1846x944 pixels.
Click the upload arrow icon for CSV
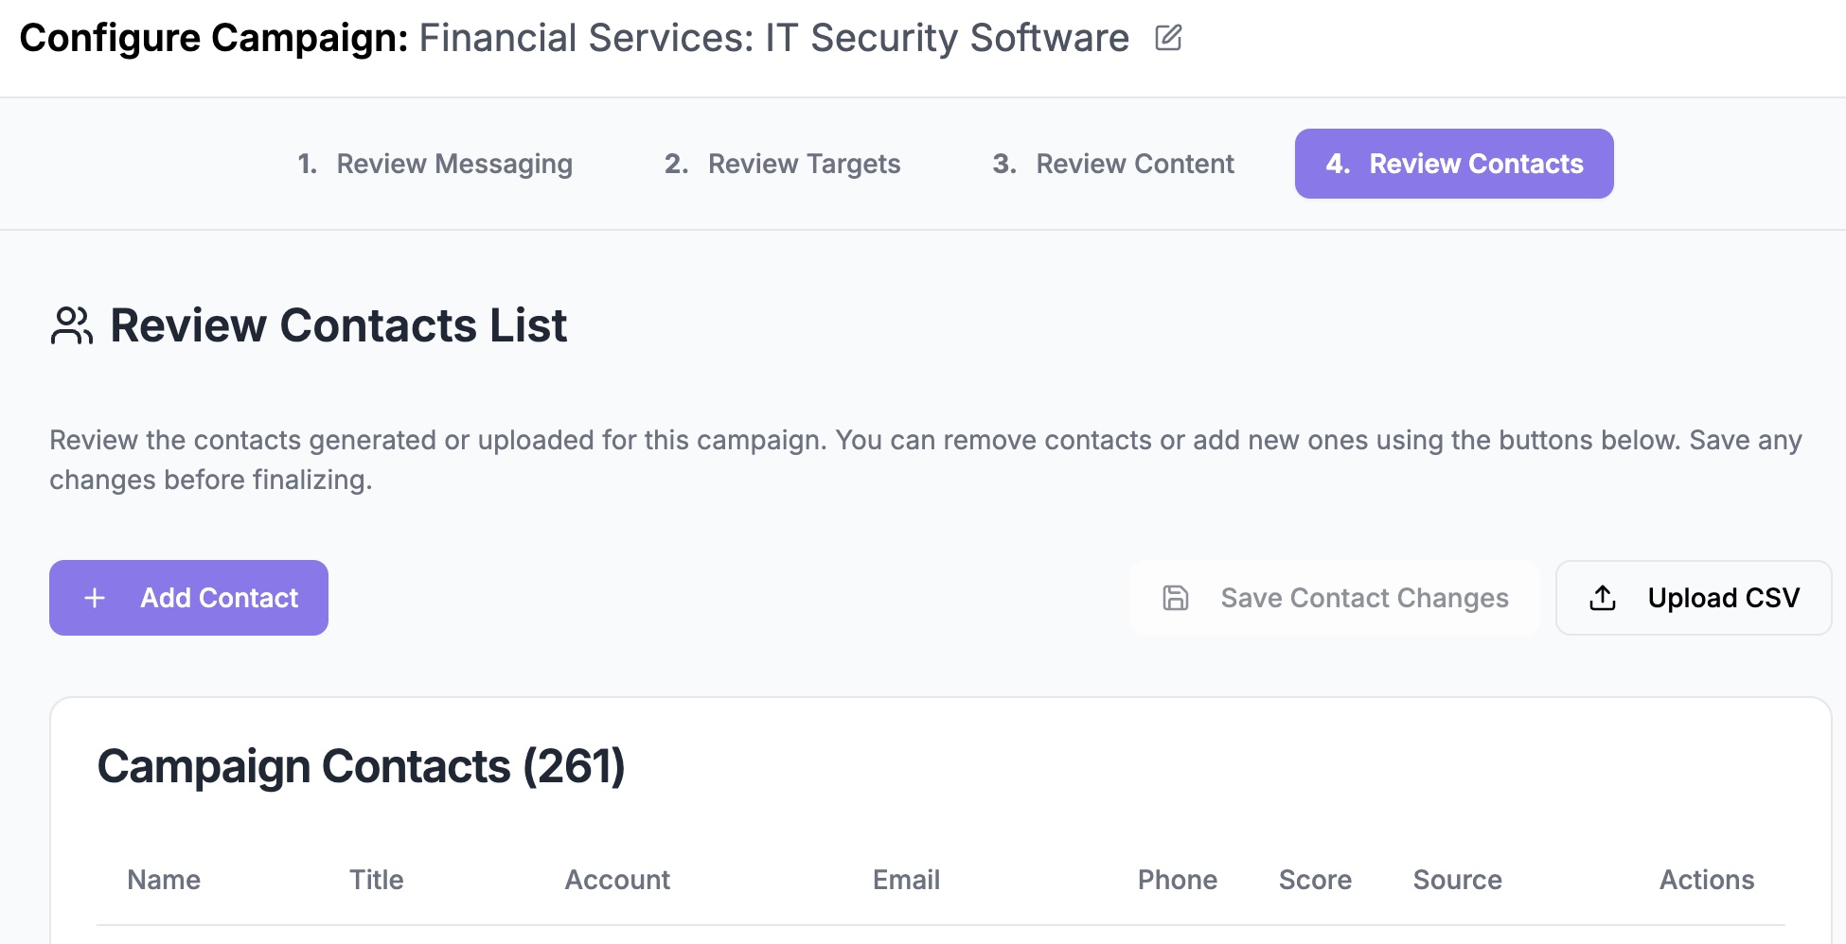coord(1602,598)
